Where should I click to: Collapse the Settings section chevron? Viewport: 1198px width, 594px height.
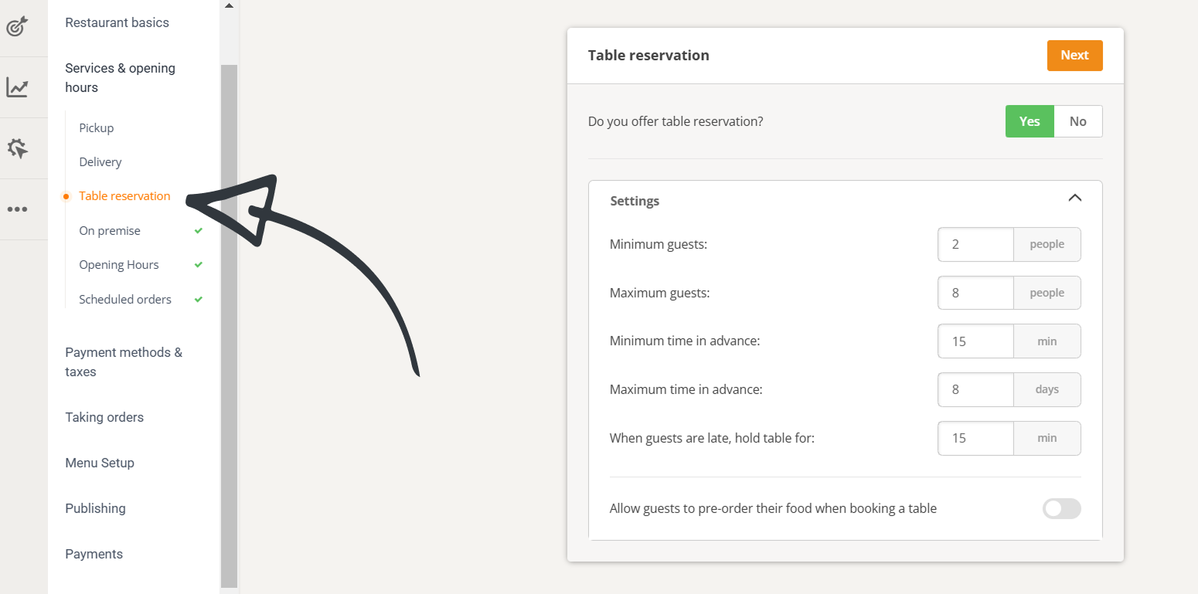tap(1074, 198)
